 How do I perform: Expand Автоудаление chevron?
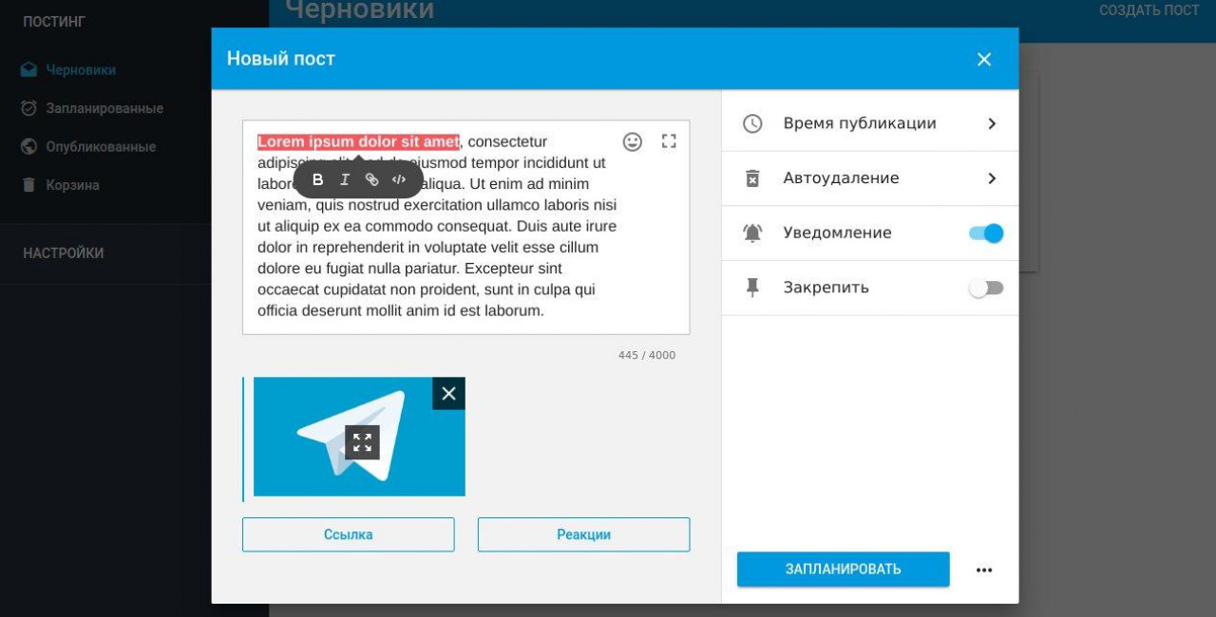pos(992,178)
